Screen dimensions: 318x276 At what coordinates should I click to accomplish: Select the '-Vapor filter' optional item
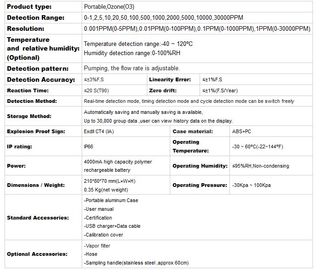[97, 246]
